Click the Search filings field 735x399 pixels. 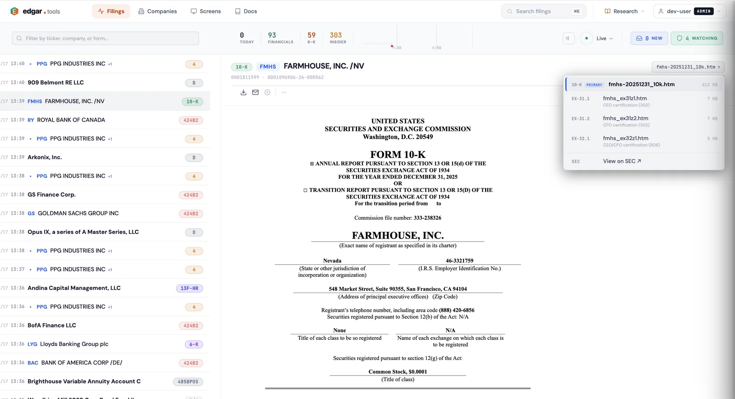[543, 11]
